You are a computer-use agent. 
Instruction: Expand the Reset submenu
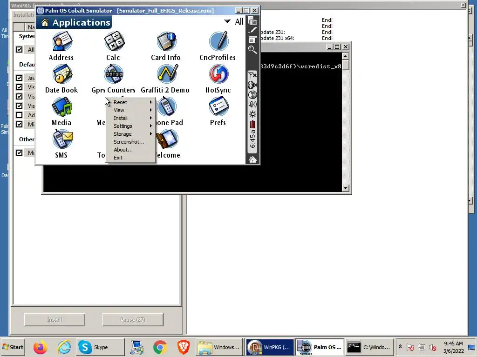130,102
